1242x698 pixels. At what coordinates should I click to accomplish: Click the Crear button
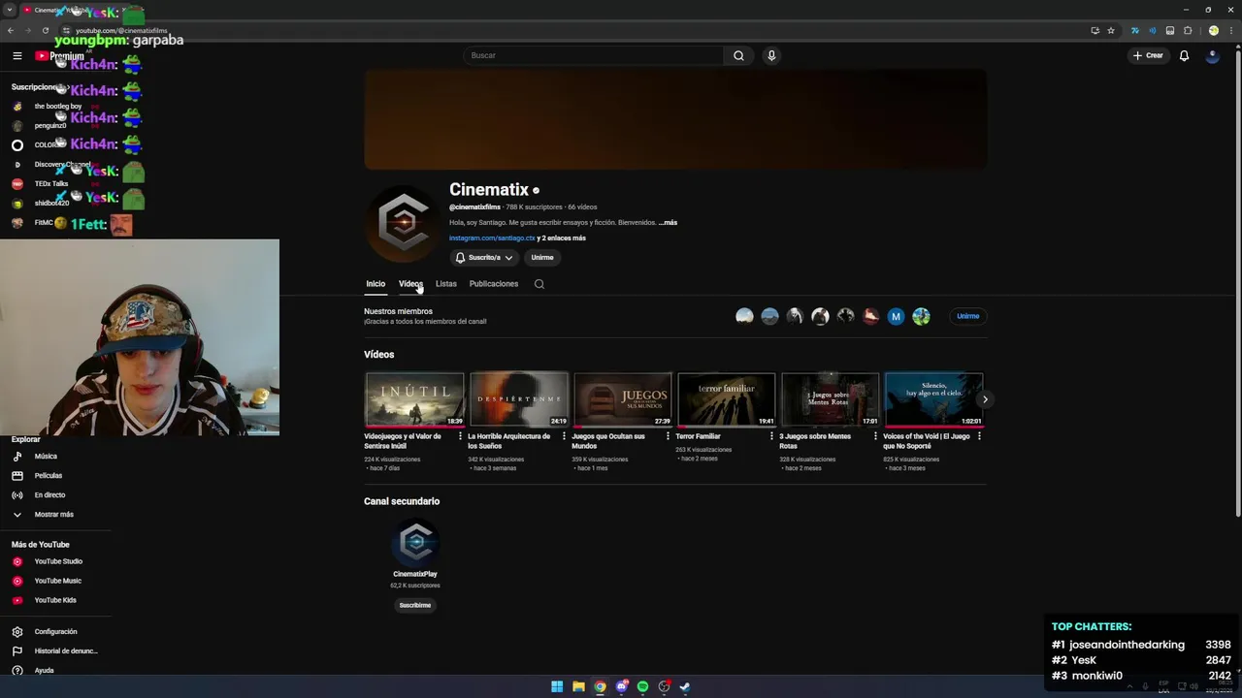[x=1148, y=55]
